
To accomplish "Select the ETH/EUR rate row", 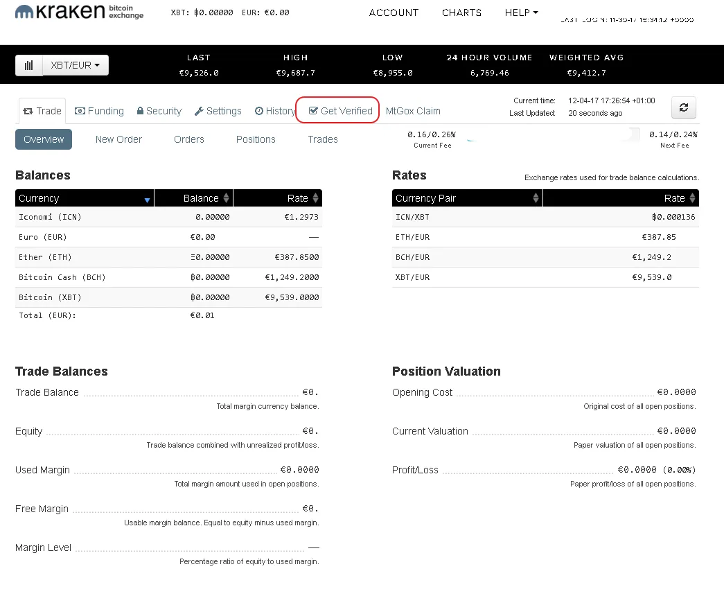I will (x=545, y=237).
